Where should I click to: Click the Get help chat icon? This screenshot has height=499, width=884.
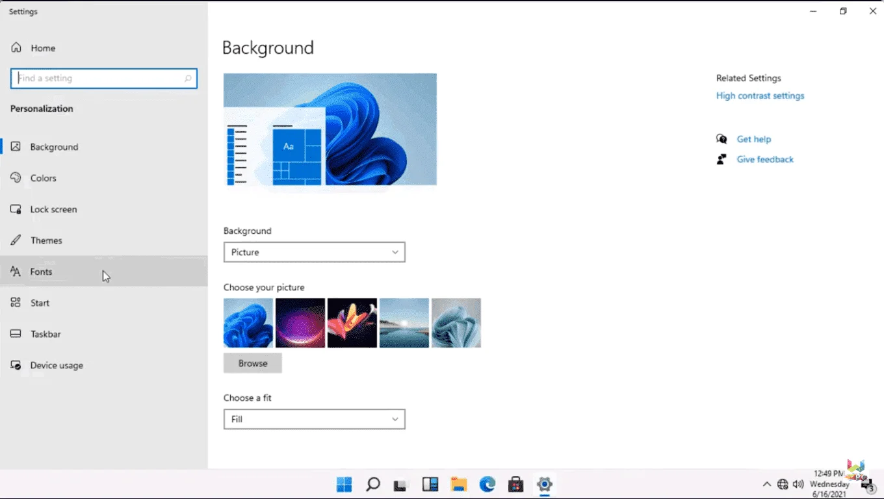click(721, 139)
